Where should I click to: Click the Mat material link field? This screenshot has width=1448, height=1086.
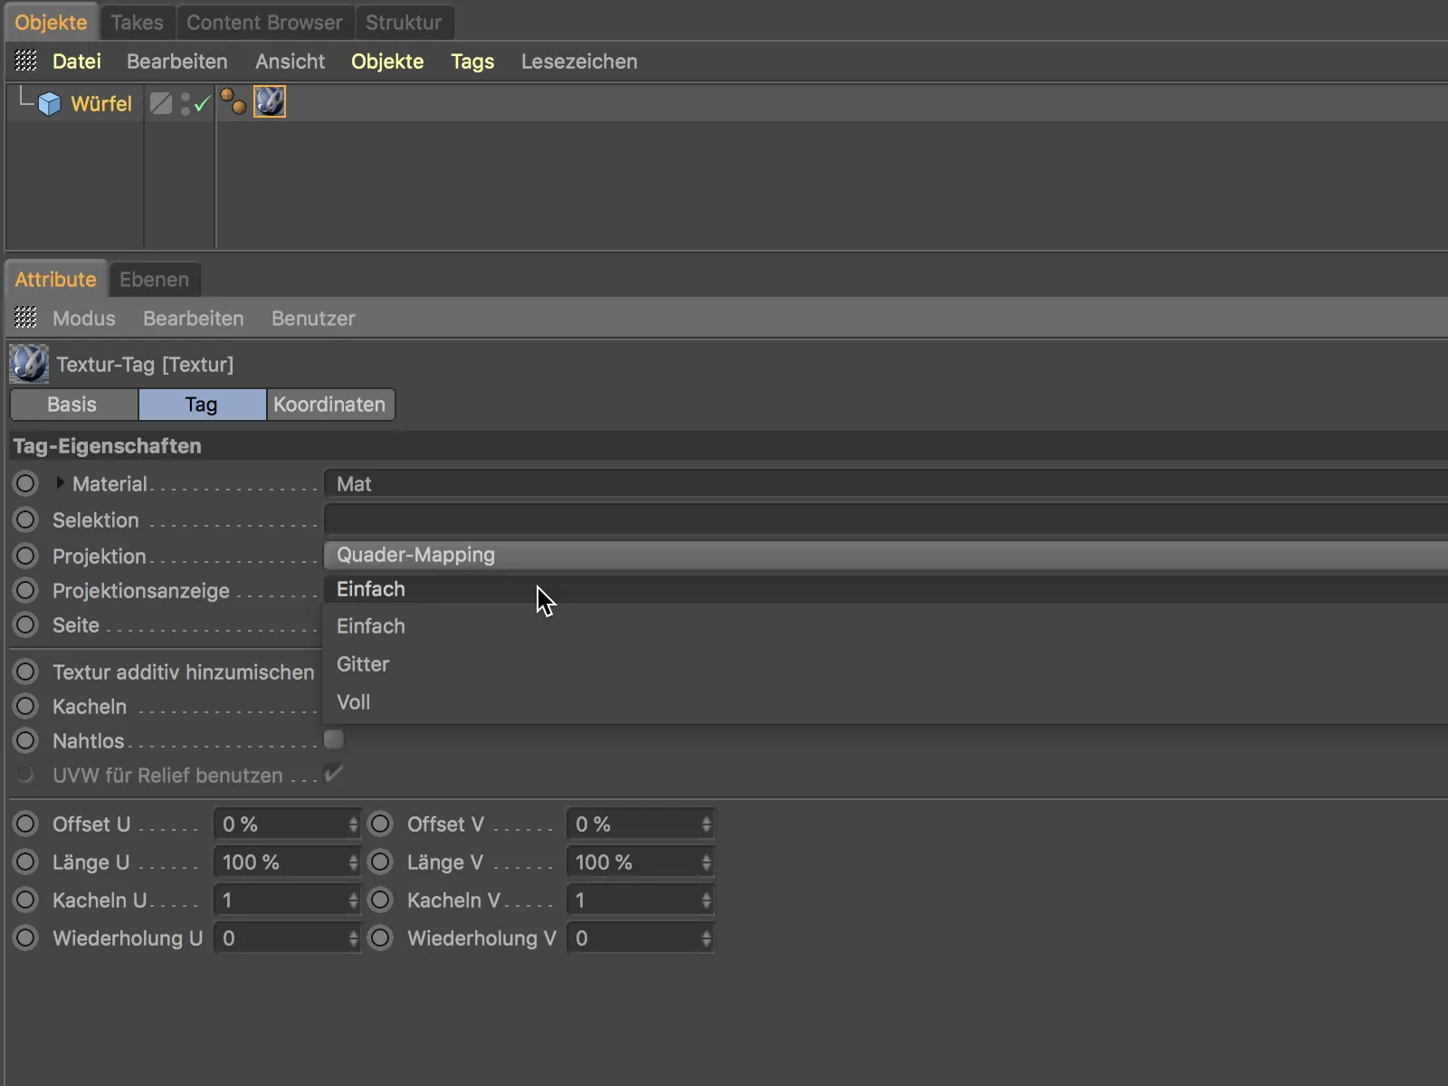click(x=886, y=484)
